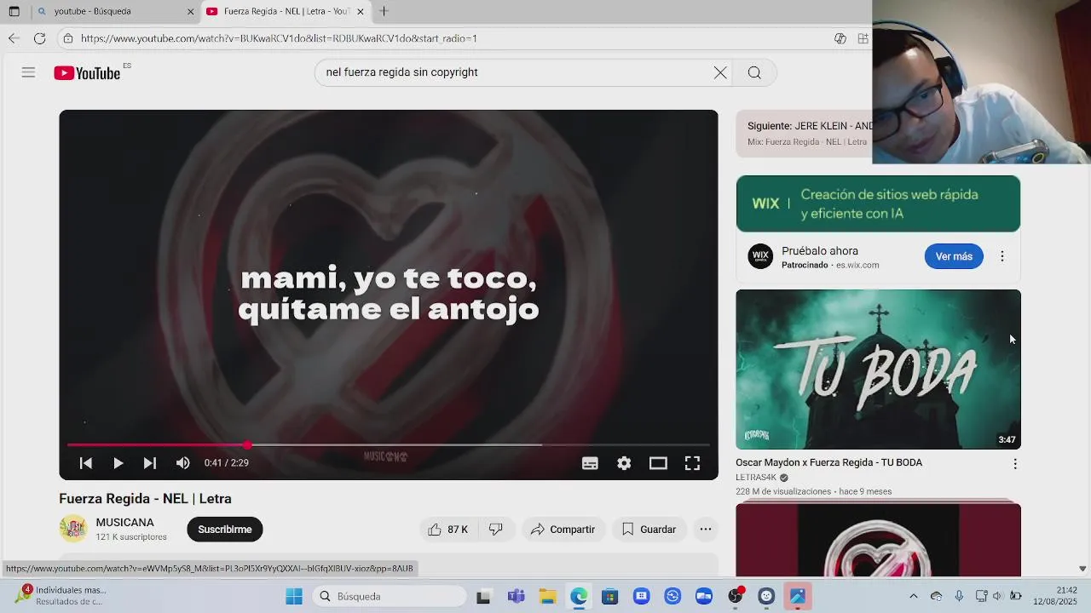The height and width of the screenshot is (613, 1091).
Task: Enter fullscreen video mode
Action: tap(692, 462)
